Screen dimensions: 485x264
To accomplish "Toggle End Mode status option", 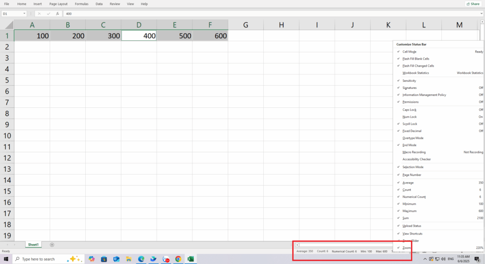I will click(440, 145).
